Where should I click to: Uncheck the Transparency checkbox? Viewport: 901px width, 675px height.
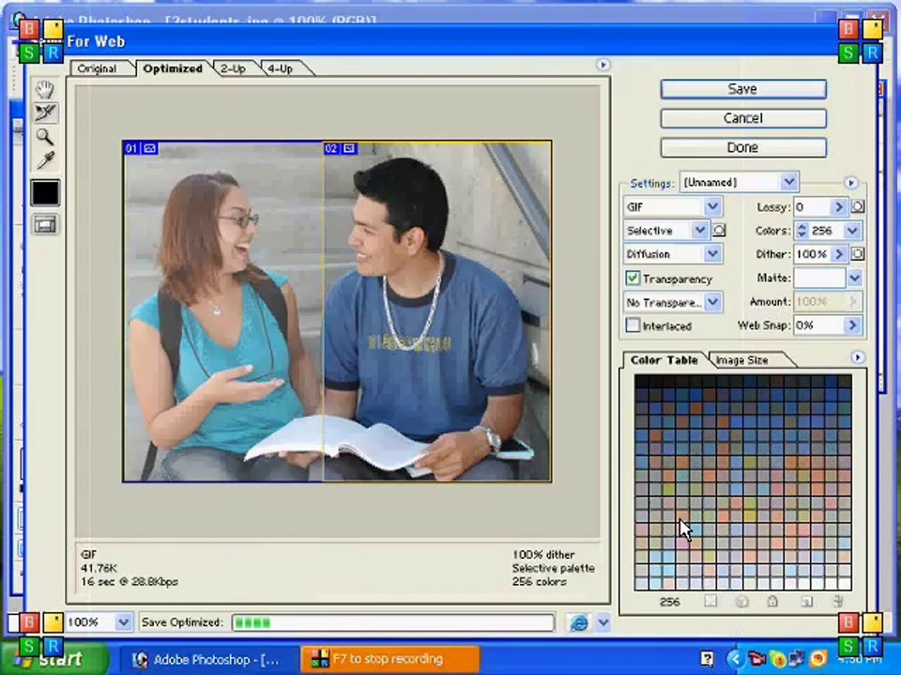coord(633,278)
